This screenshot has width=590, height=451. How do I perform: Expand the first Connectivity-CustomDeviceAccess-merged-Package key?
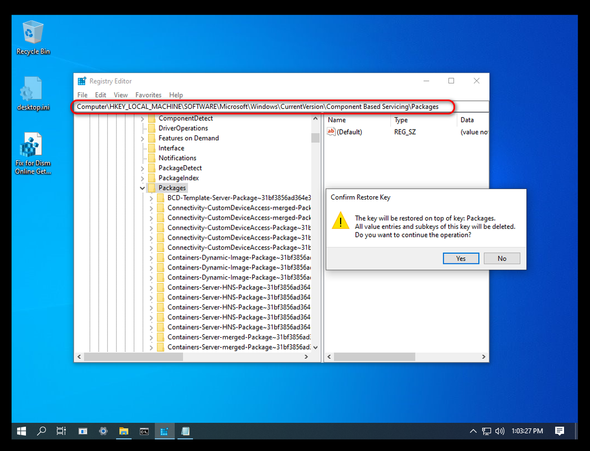tap(151, 209)
